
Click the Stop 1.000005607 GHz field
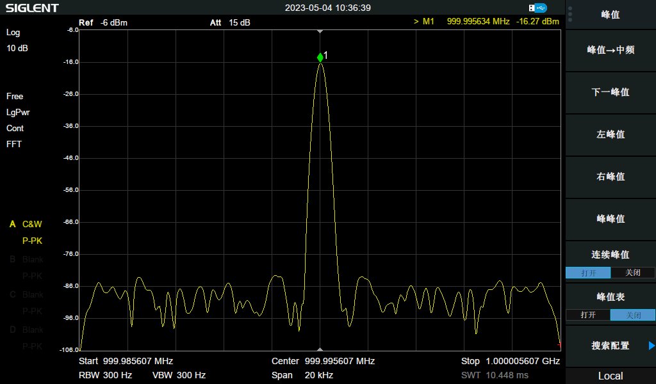511,361
